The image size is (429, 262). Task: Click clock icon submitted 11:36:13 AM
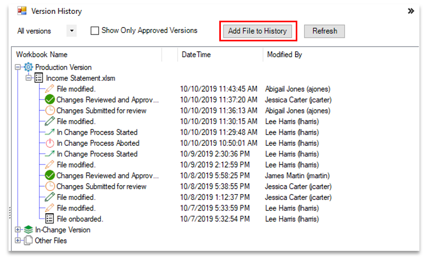click(50, 110)
